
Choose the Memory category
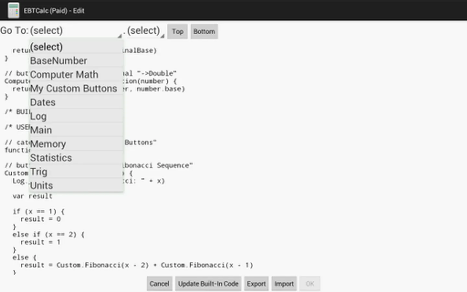tap(76, 144)
